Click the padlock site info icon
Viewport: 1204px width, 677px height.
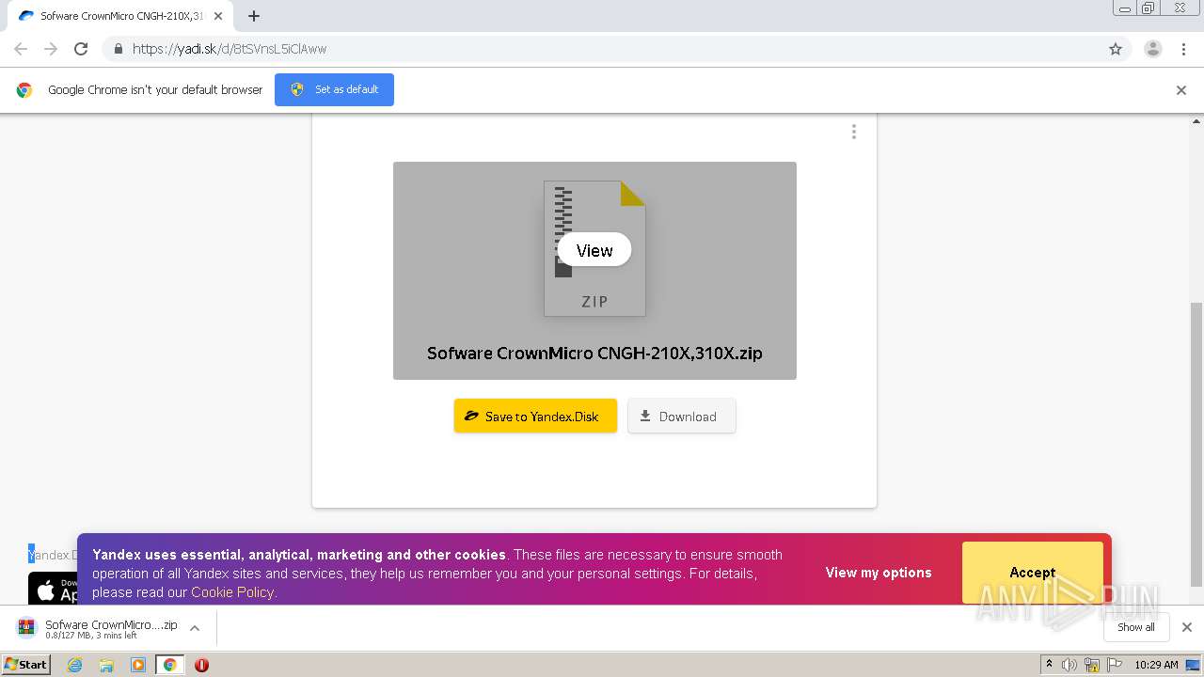[x=118, y=49]
